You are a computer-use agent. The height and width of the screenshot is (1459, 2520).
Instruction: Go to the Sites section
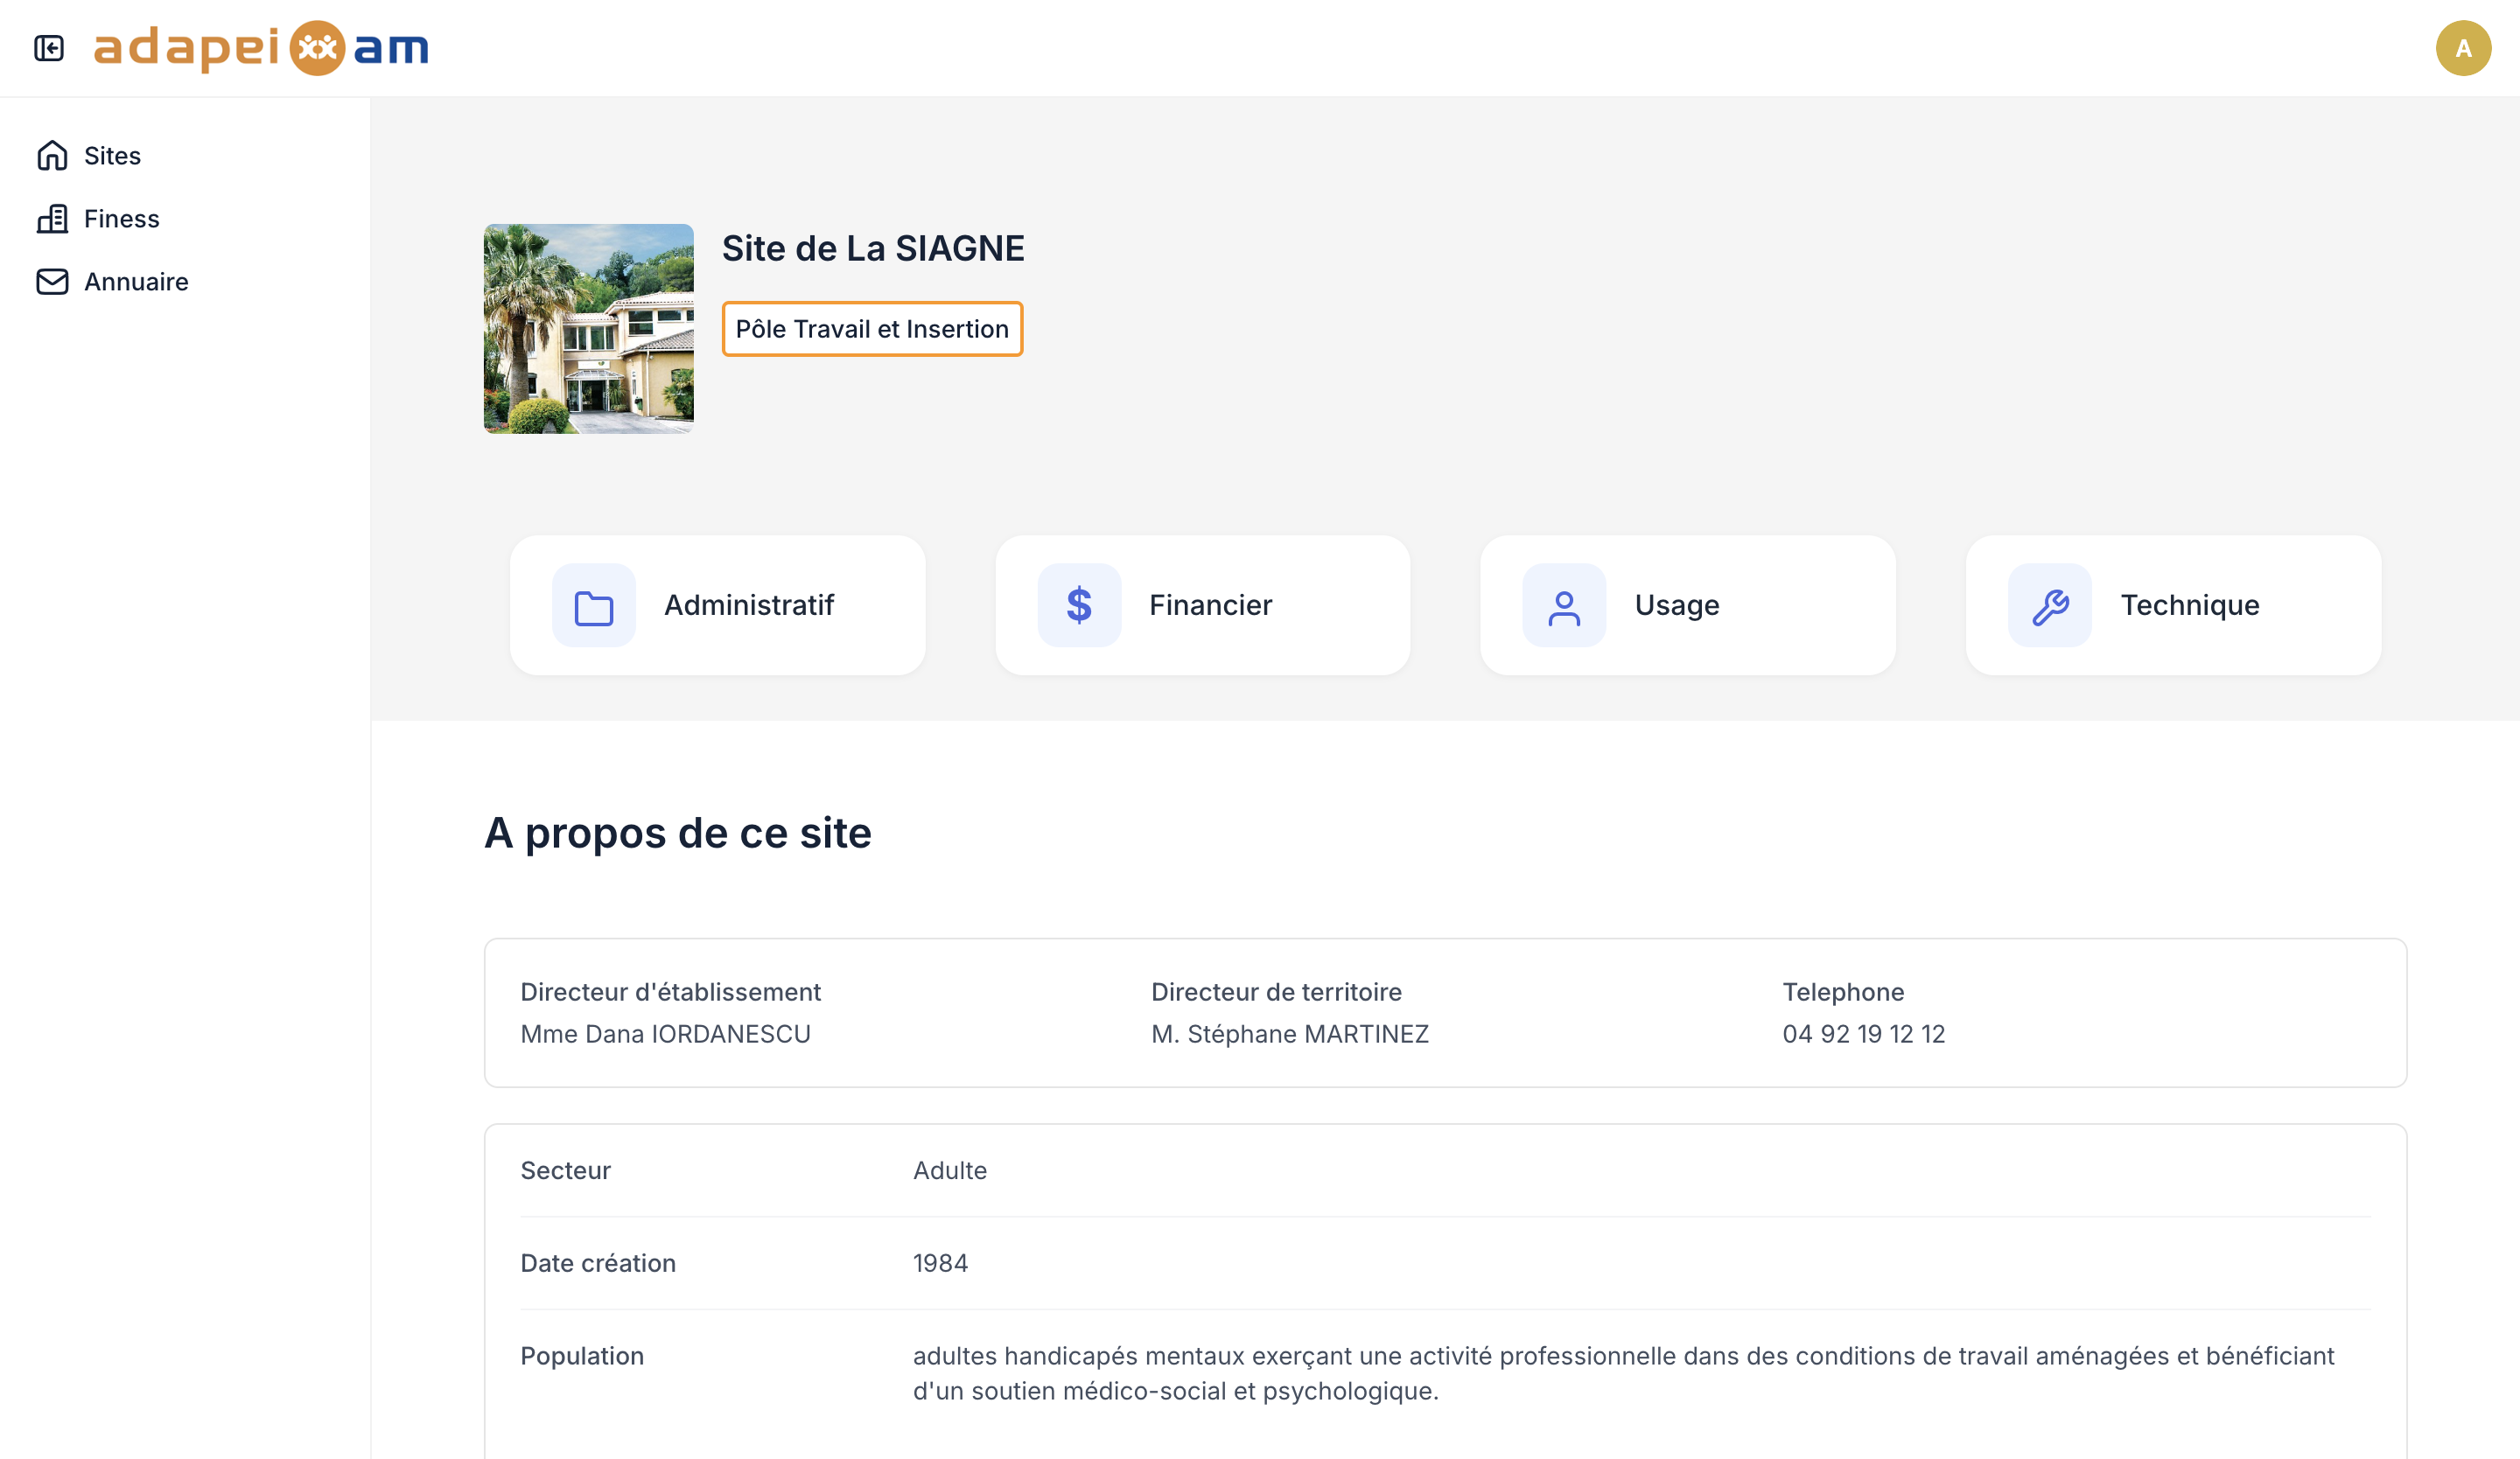point(111,155)
